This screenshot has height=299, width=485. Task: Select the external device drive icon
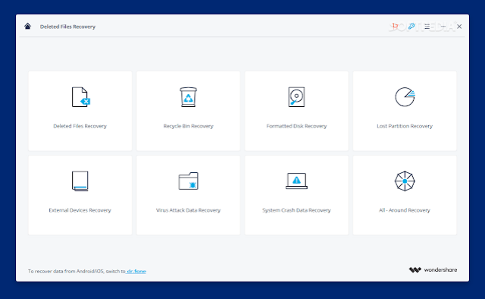click(80, 181)
